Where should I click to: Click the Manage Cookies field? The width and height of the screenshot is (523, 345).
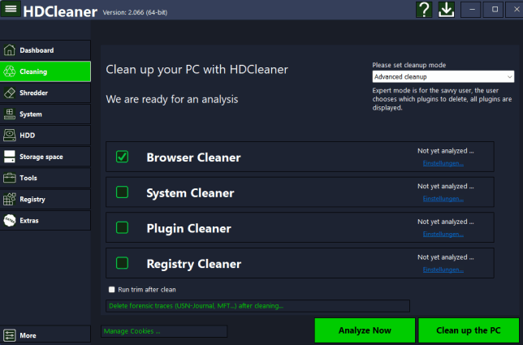point(163,331)
